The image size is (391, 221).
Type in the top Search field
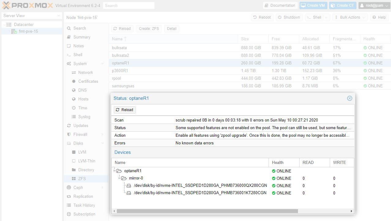(128, 5)
